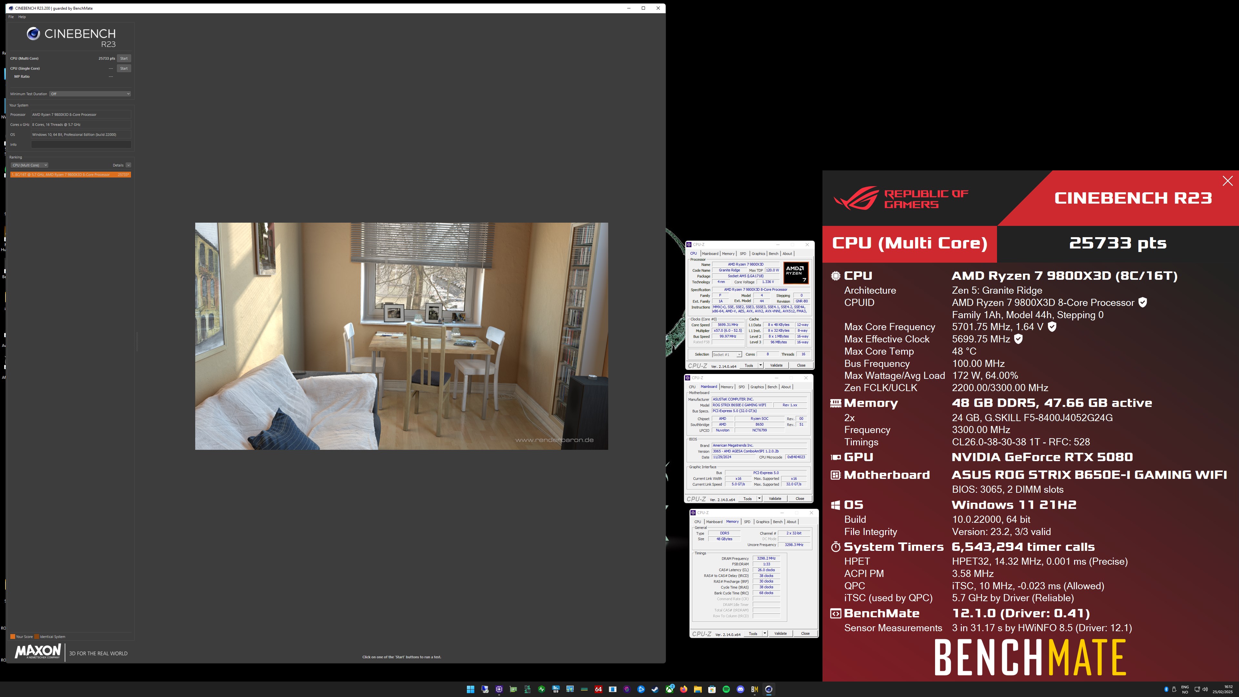Open Steam from the taskbar
Screen dimensions: 1239x697
[x=655, y=689]
